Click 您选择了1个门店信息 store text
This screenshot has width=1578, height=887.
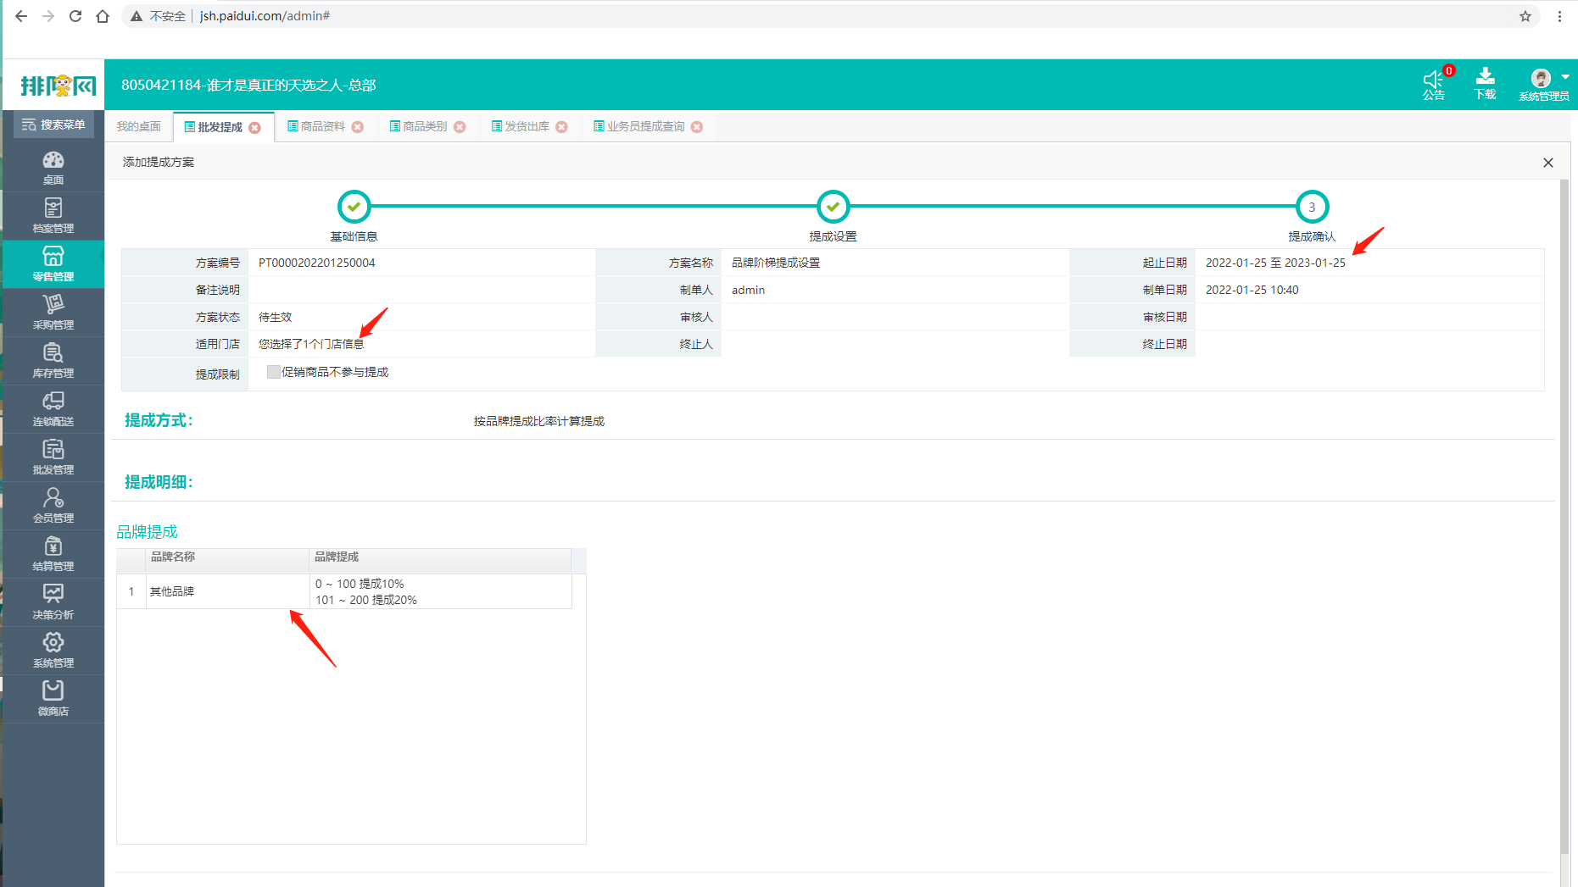click(311, 344)
